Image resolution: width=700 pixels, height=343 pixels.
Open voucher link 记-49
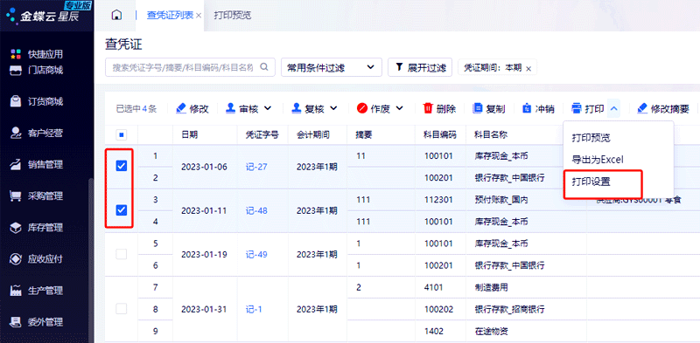[256, 254]
